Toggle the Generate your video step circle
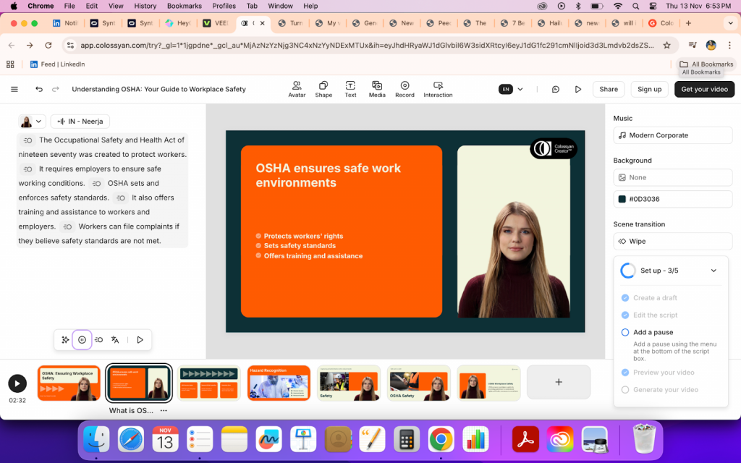741x463 pixels. pos(625,390)
